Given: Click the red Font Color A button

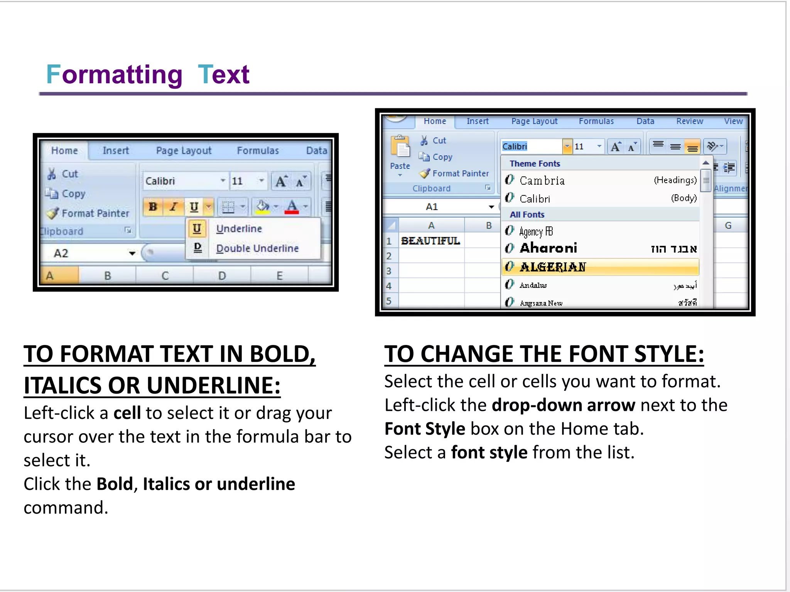Looking at the screenshot, I should pyautogui.click(x=292, y=207).
